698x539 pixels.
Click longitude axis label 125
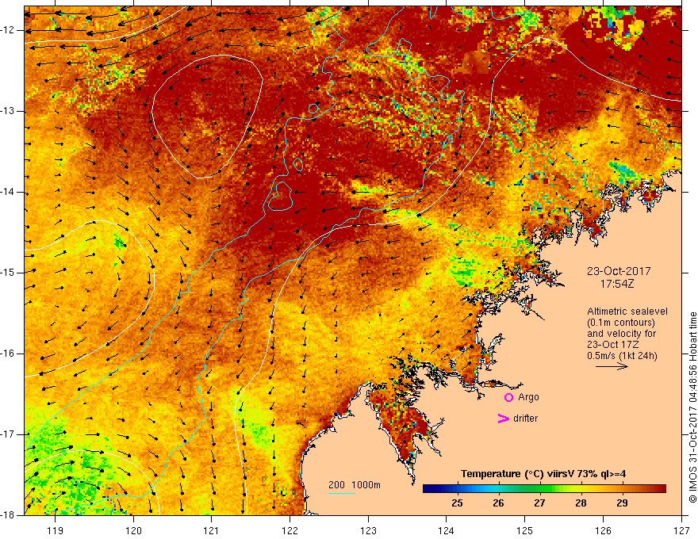(x=525, y=530)
